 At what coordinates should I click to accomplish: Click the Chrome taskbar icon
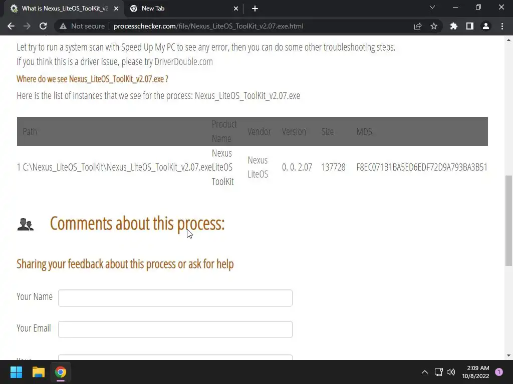(x=60, y=372)
